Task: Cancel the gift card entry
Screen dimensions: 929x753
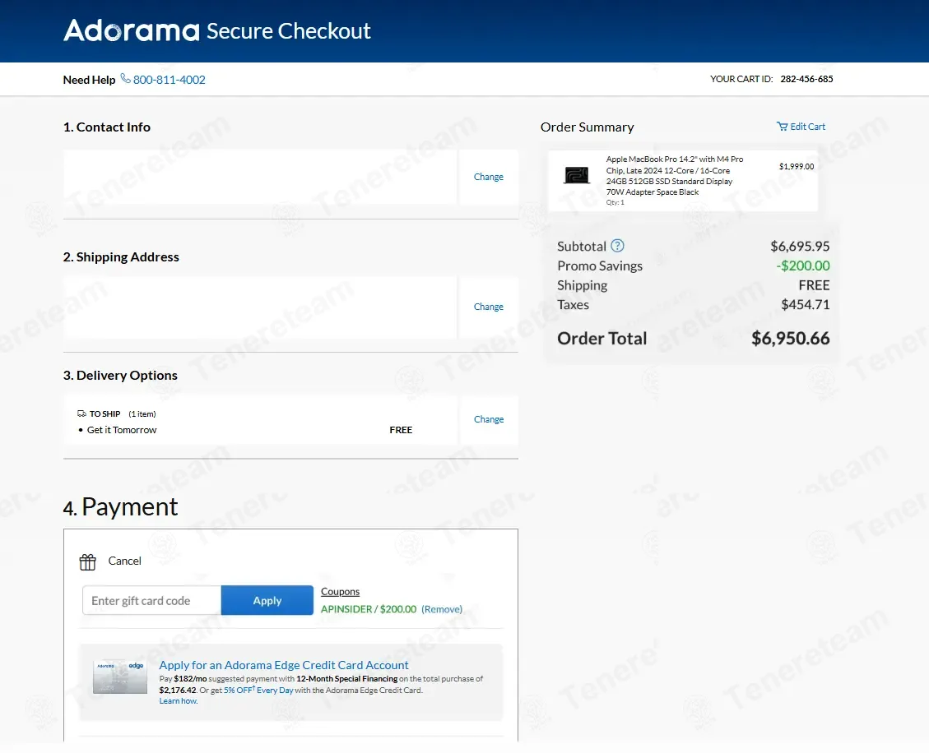Action: click(124, 561)
